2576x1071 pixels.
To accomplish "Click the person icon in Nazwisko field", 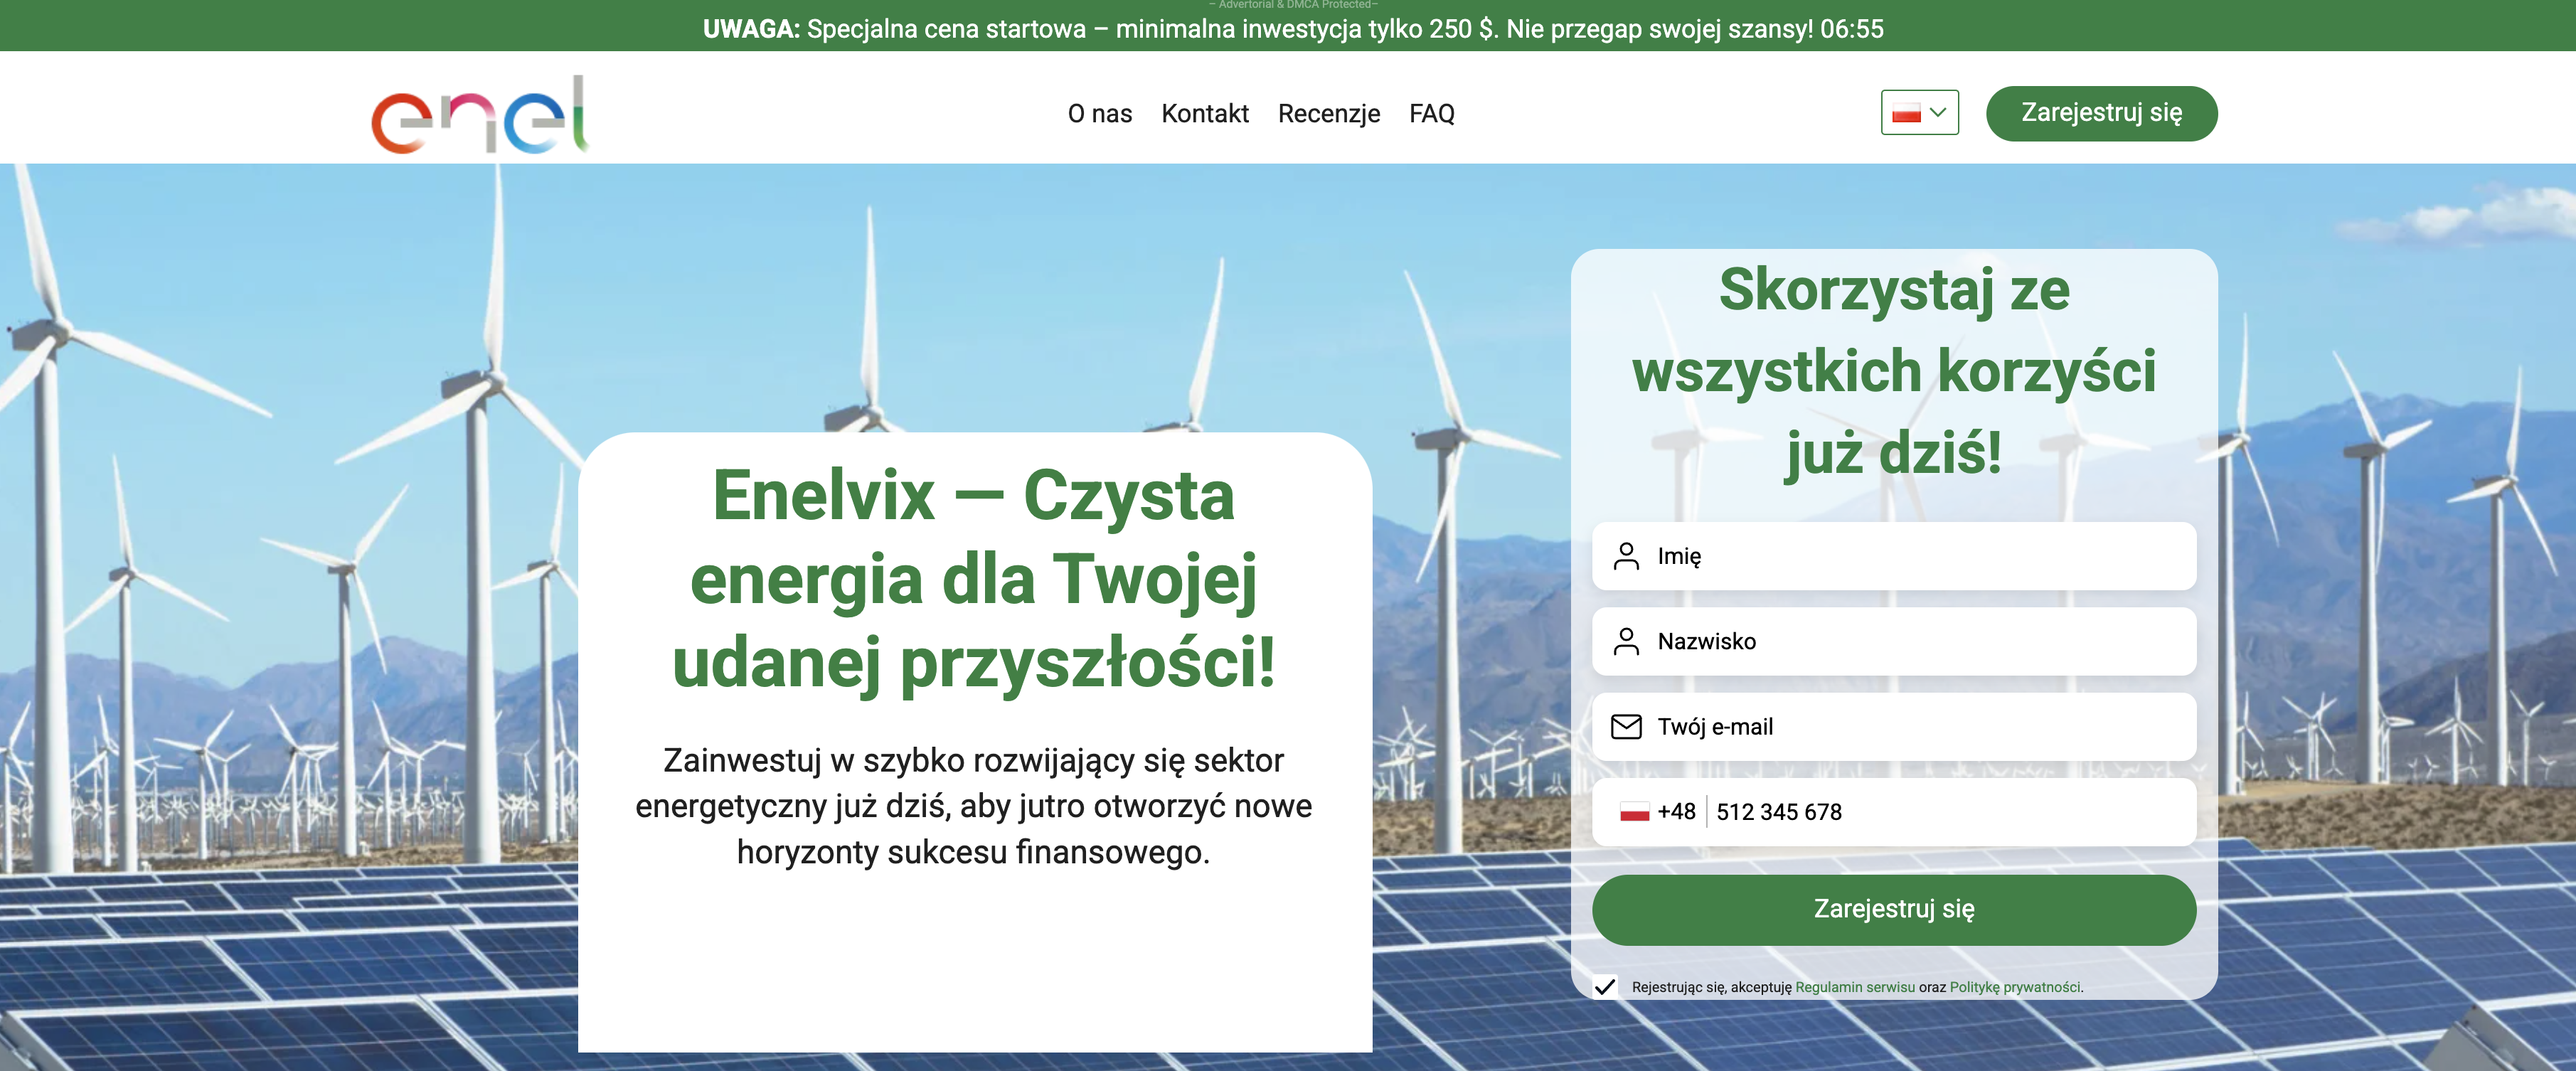I will point(1626,641).
